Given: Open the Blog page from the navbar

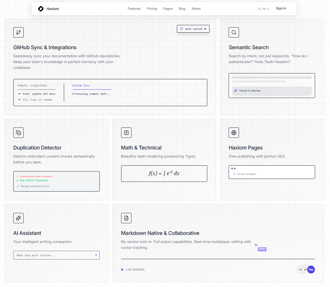Looking at the screenshot, I should click(x=182, y=9).
